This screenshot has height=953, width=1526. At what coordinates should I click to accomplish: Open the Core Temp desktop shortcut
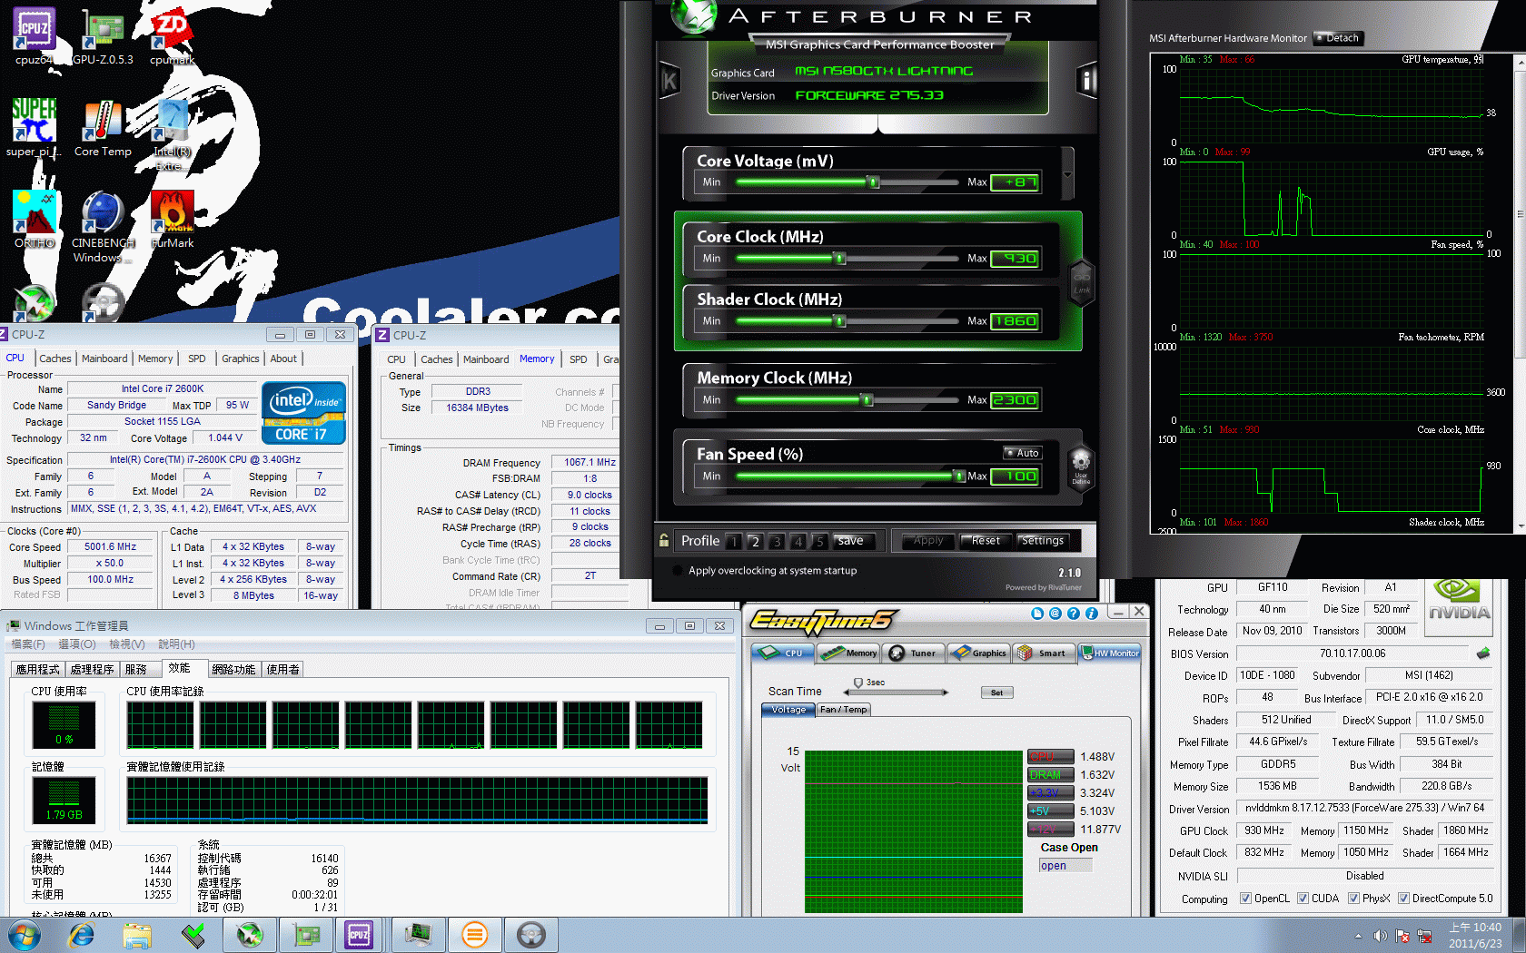pyautogui.click(x=103, y=127)
